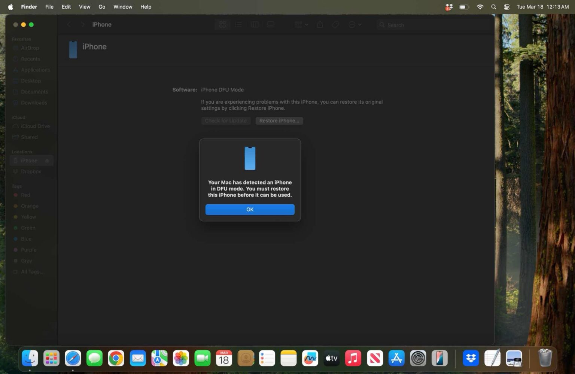Open the Go menu in the menu bar

pyautogui.click(x=101, y=6)
